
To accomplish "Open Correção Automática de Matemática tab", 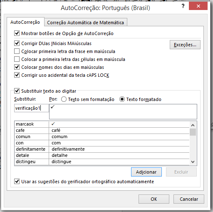I will coord(85,23).
